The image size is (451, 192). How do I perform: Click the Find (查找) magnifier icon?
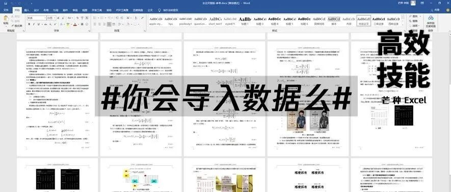(x=410, y=17)
